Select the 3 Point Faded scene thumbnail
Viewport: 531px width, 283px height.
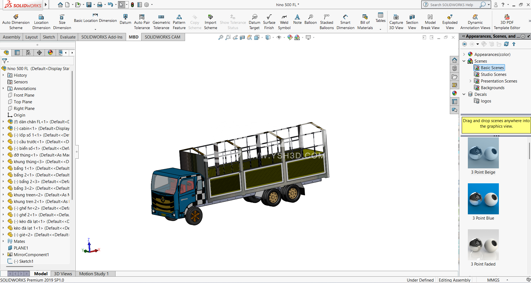pos(483,245)
